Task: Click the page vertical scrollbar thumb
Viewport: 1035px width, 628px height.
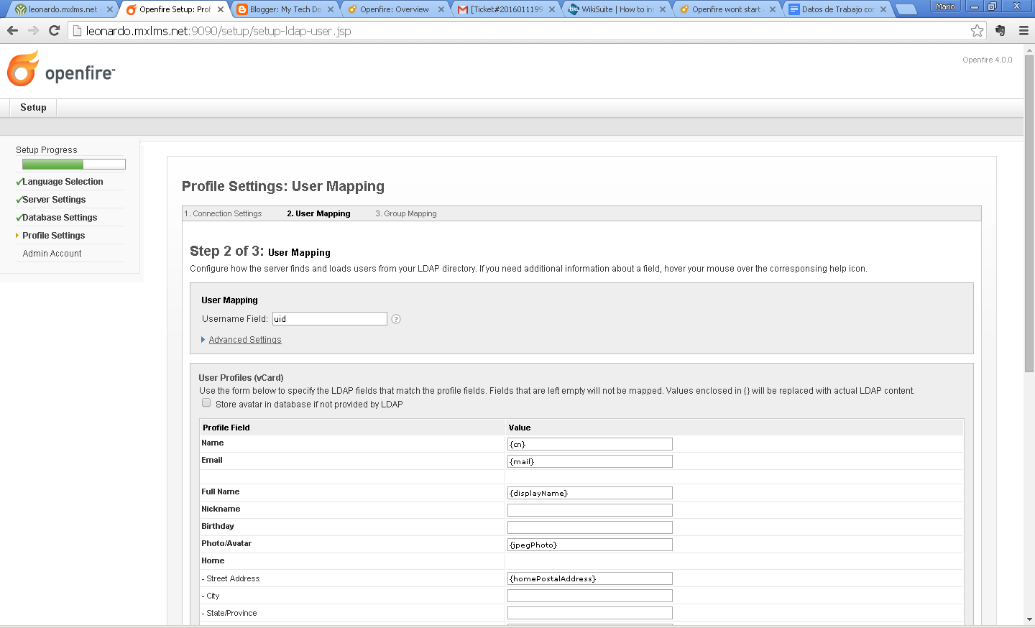Action: tap(1029, 213)
